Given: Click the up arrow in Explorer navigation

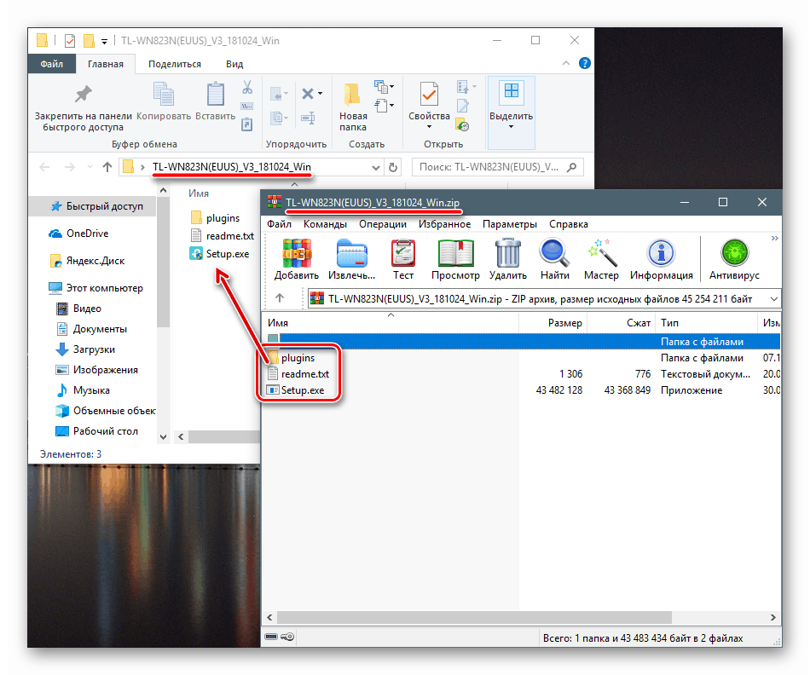Looking at the screenshot, I should click(x=107, y=167).
